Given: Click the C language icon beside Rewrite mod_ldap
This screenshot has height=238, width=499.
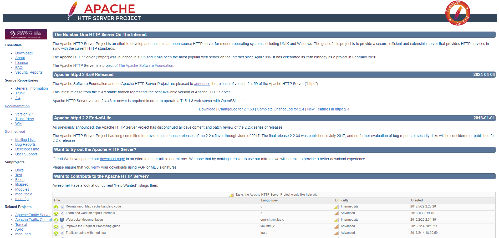Looking at the screenshot, I should [x=62, y=207].
